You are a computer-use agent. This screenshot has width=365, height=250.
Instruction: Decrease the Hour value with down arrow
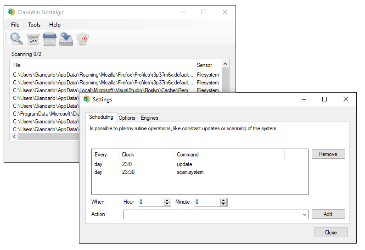click(x=167, y=204)
